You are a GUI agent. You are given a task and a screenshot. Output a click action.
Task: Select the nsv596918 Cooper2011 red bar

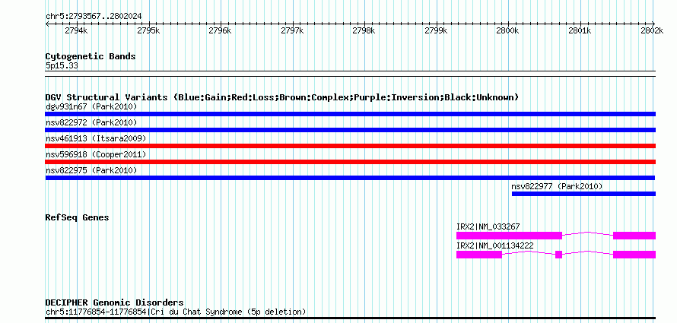(350, 162)
